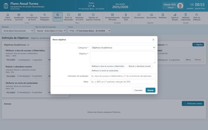Click the Gravar button
208x130 pixels.
[x=151, y=90]
